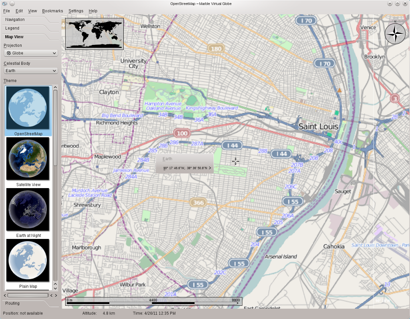
Task: Click the compass rose on the map
Action: coord(395,34)
